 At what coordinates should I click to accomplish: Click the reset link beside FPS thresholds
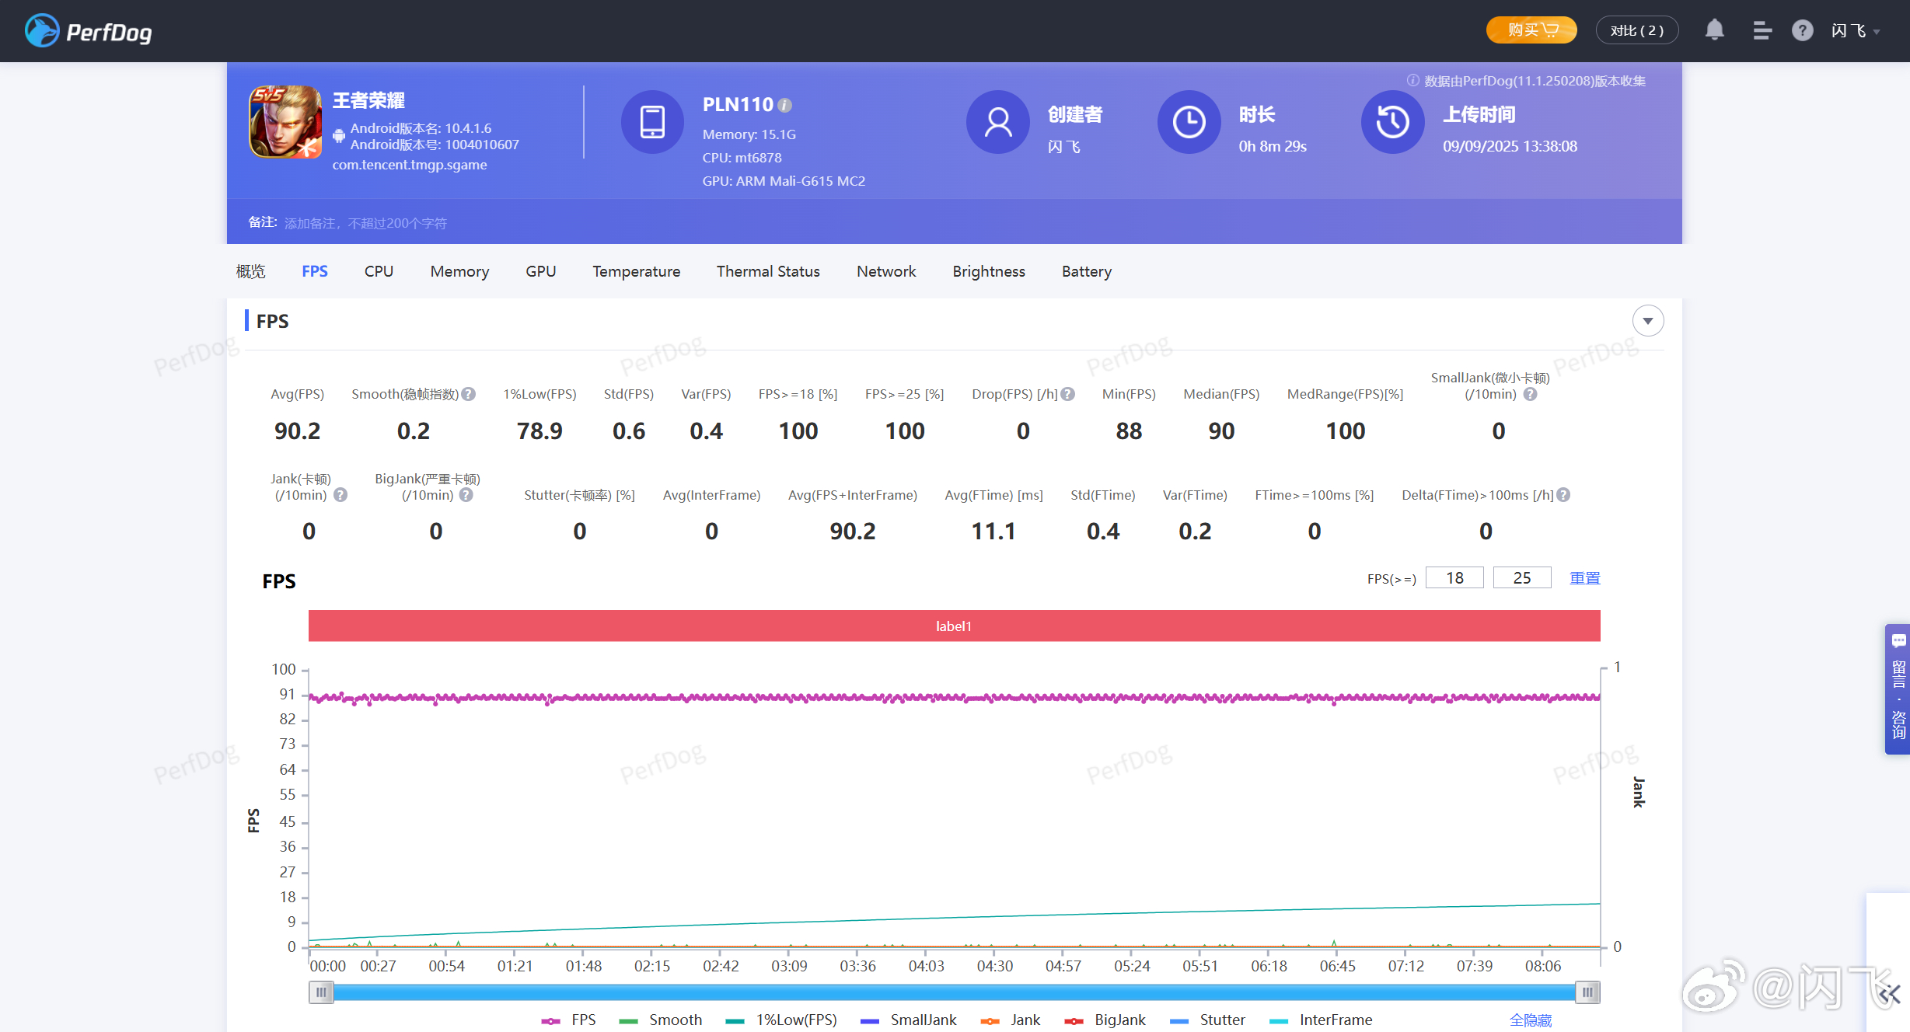pos(1585,577)
